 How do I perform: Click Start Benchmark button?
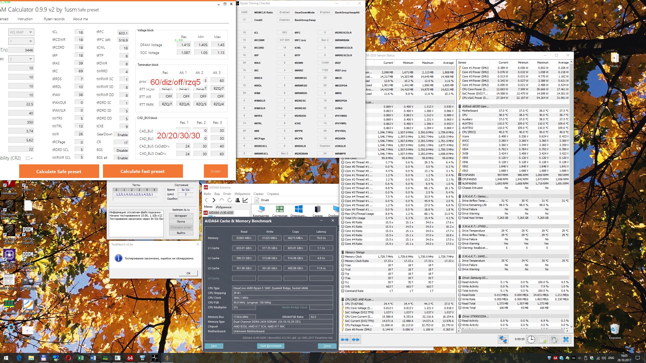pos(271,346)
